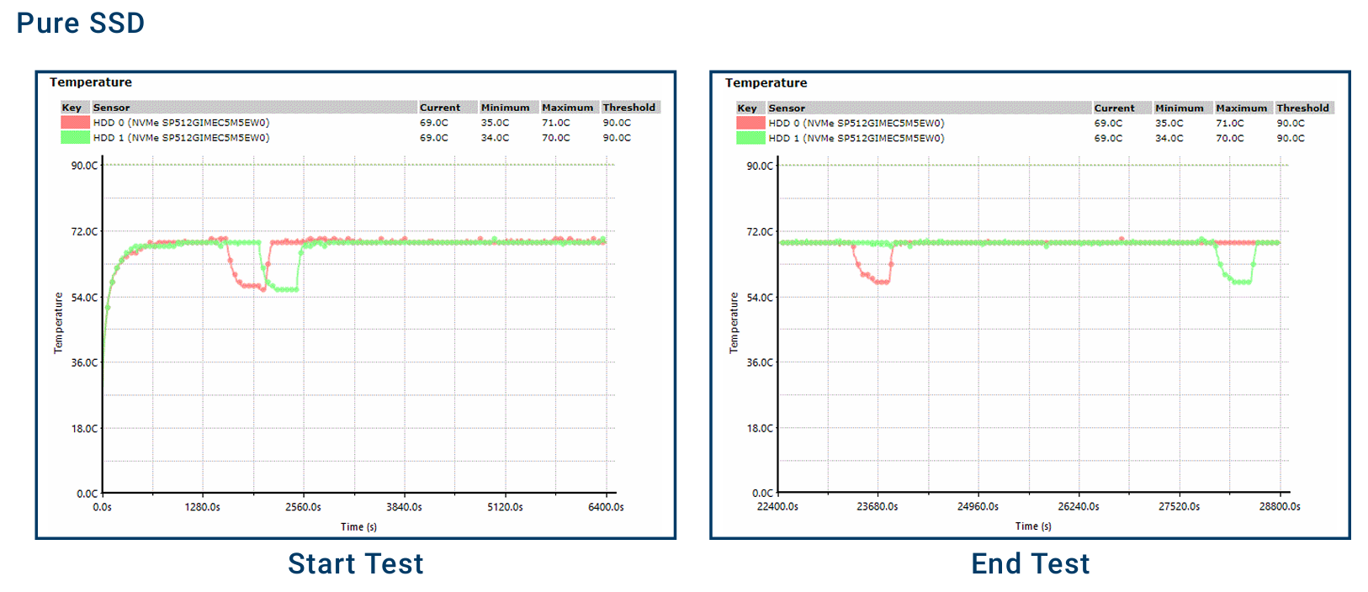Select the Minimum column header in the left chart
1368x592 pixels.
505,108
